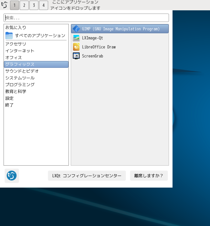Open the LXQt main menu bird icon
This screenshot has width=210, height=226.
(x=5, y=5)
